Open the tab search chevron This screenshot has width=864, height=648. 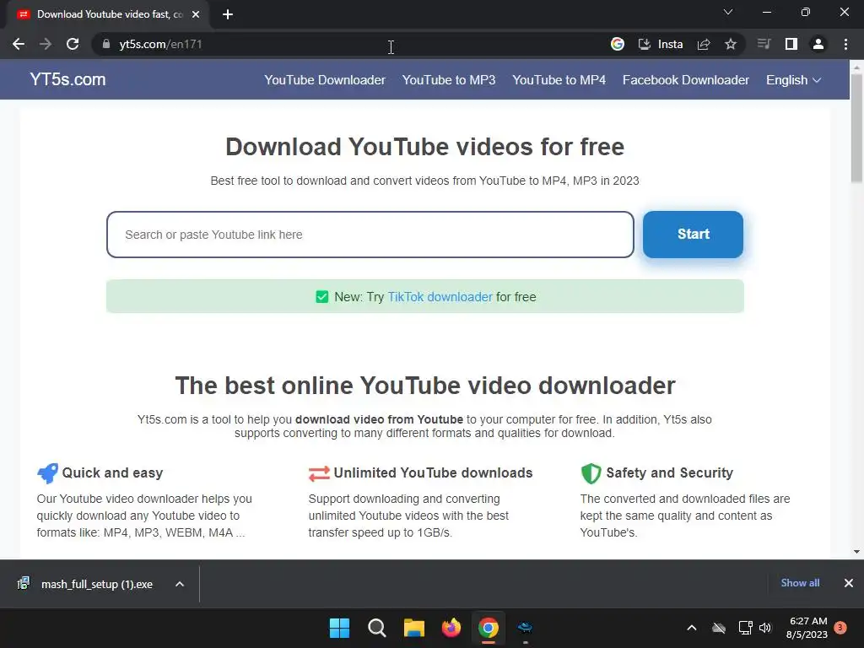pyautogui.click(x=728, y=12)
